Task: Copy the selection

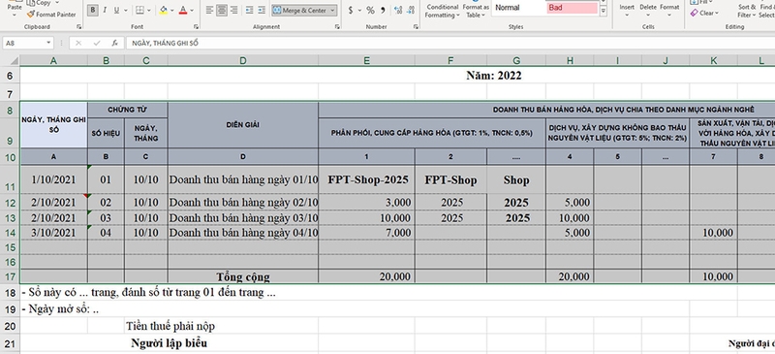Action: (40, 3)
